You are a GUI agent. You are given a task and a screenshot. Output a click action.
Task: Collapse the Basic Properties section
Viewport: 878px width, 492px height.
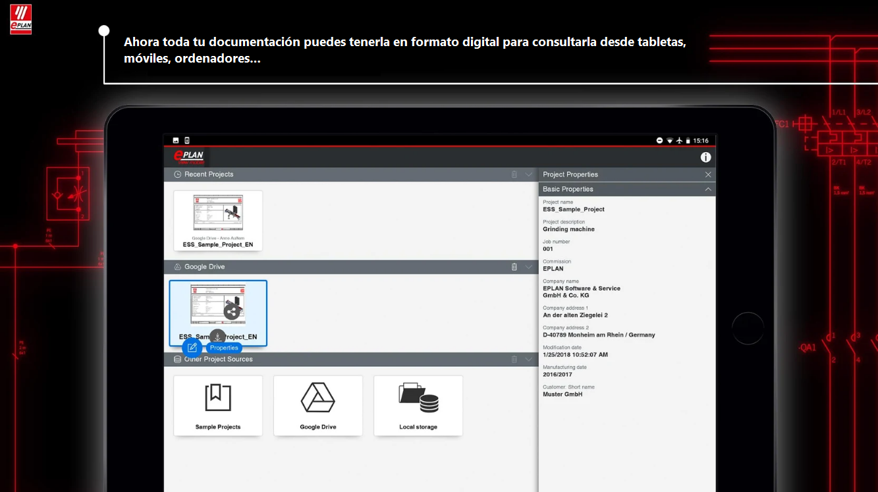tap(708, 189)
